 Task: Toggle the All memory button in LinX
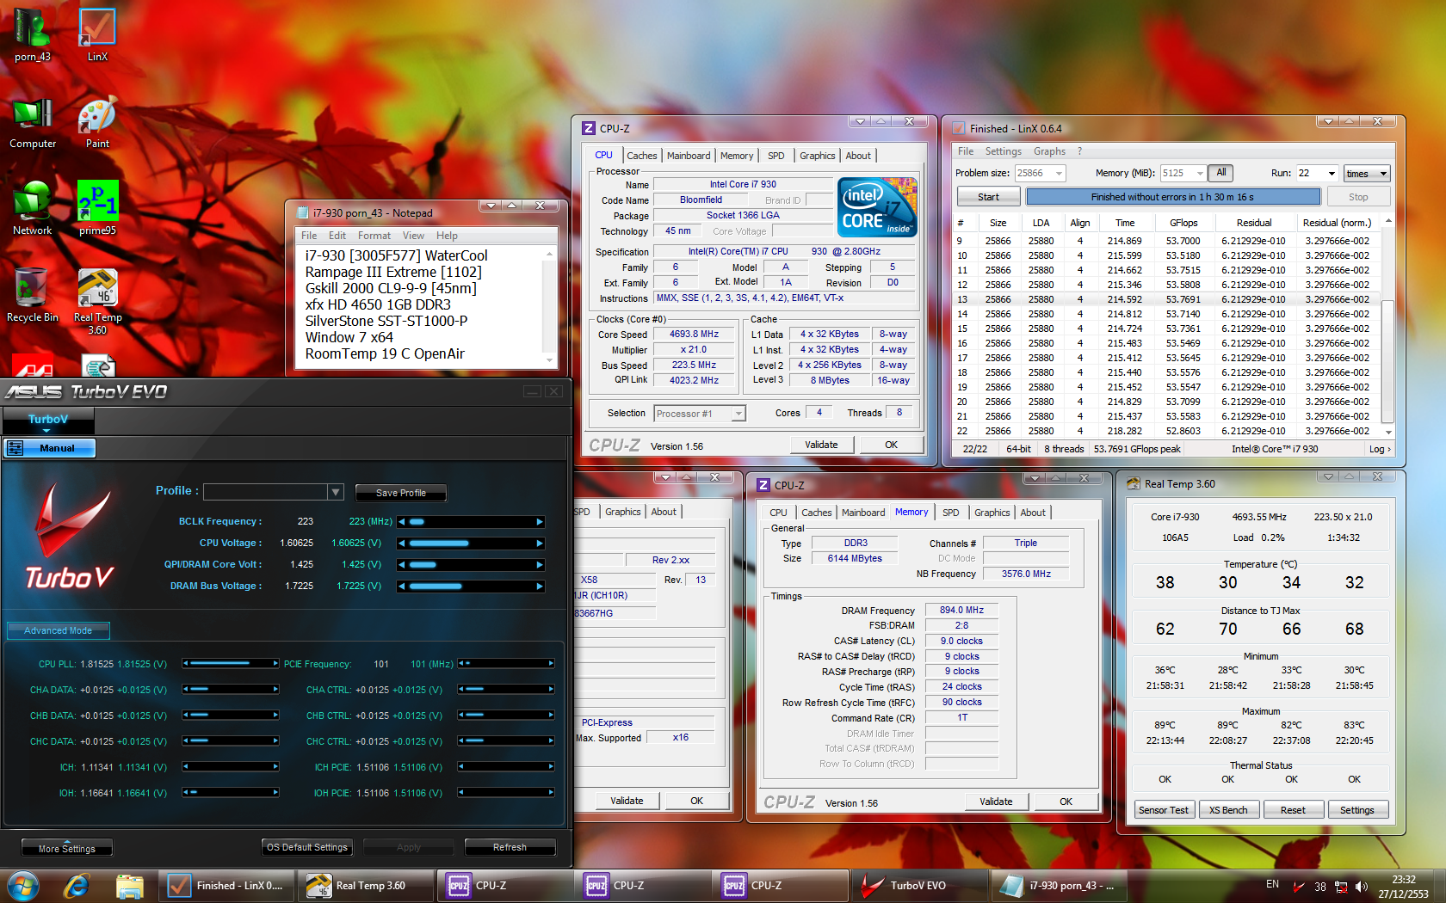1220,173
